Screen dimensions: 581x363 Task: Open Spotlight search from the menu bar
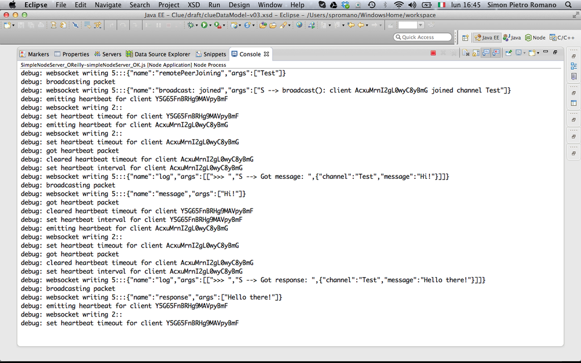[x=568, y=5]
